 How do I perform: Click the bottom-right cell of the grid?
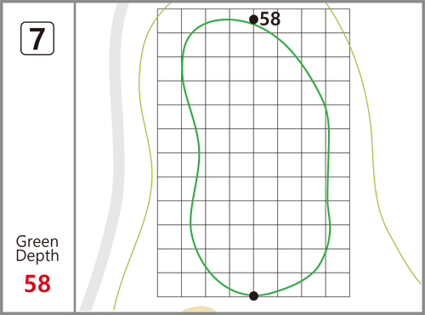[337, 284]
